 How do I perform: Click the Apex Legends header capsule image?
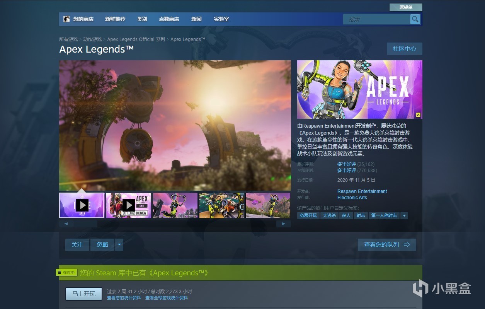click(360, 89)
